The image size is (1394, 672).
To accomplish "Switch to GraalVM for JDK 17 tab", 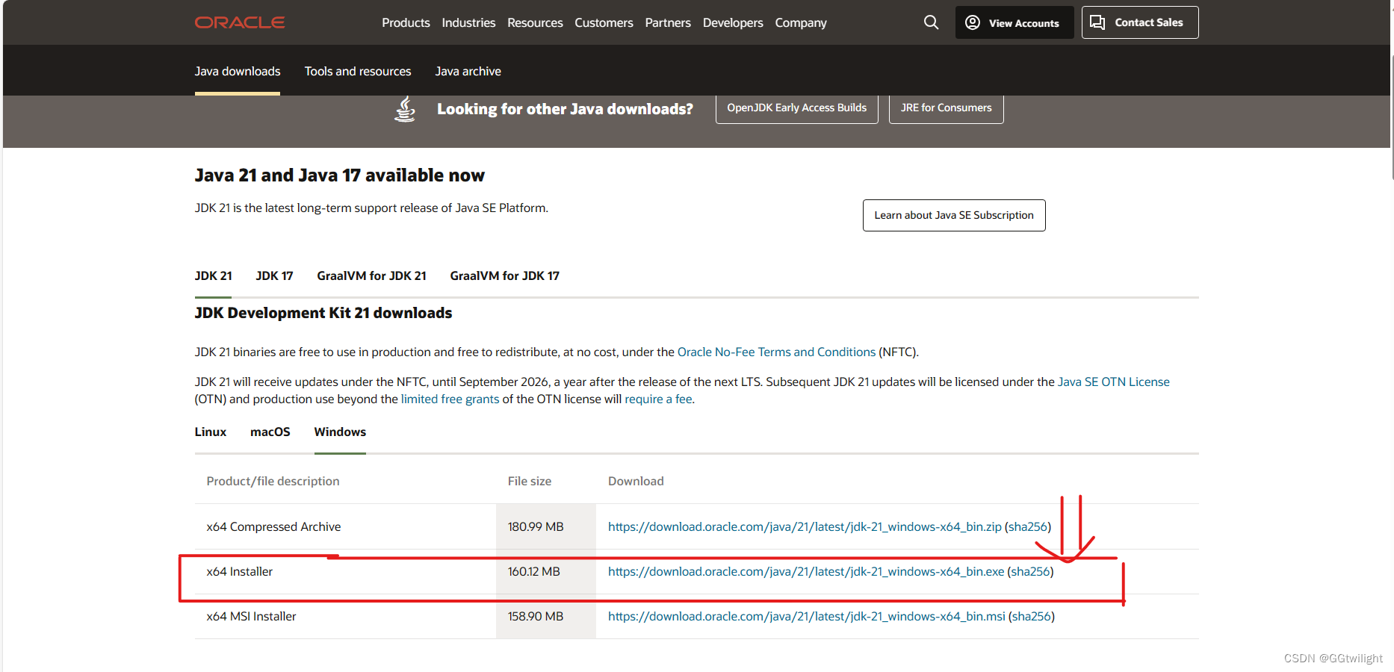I will [x=504, y=276].
